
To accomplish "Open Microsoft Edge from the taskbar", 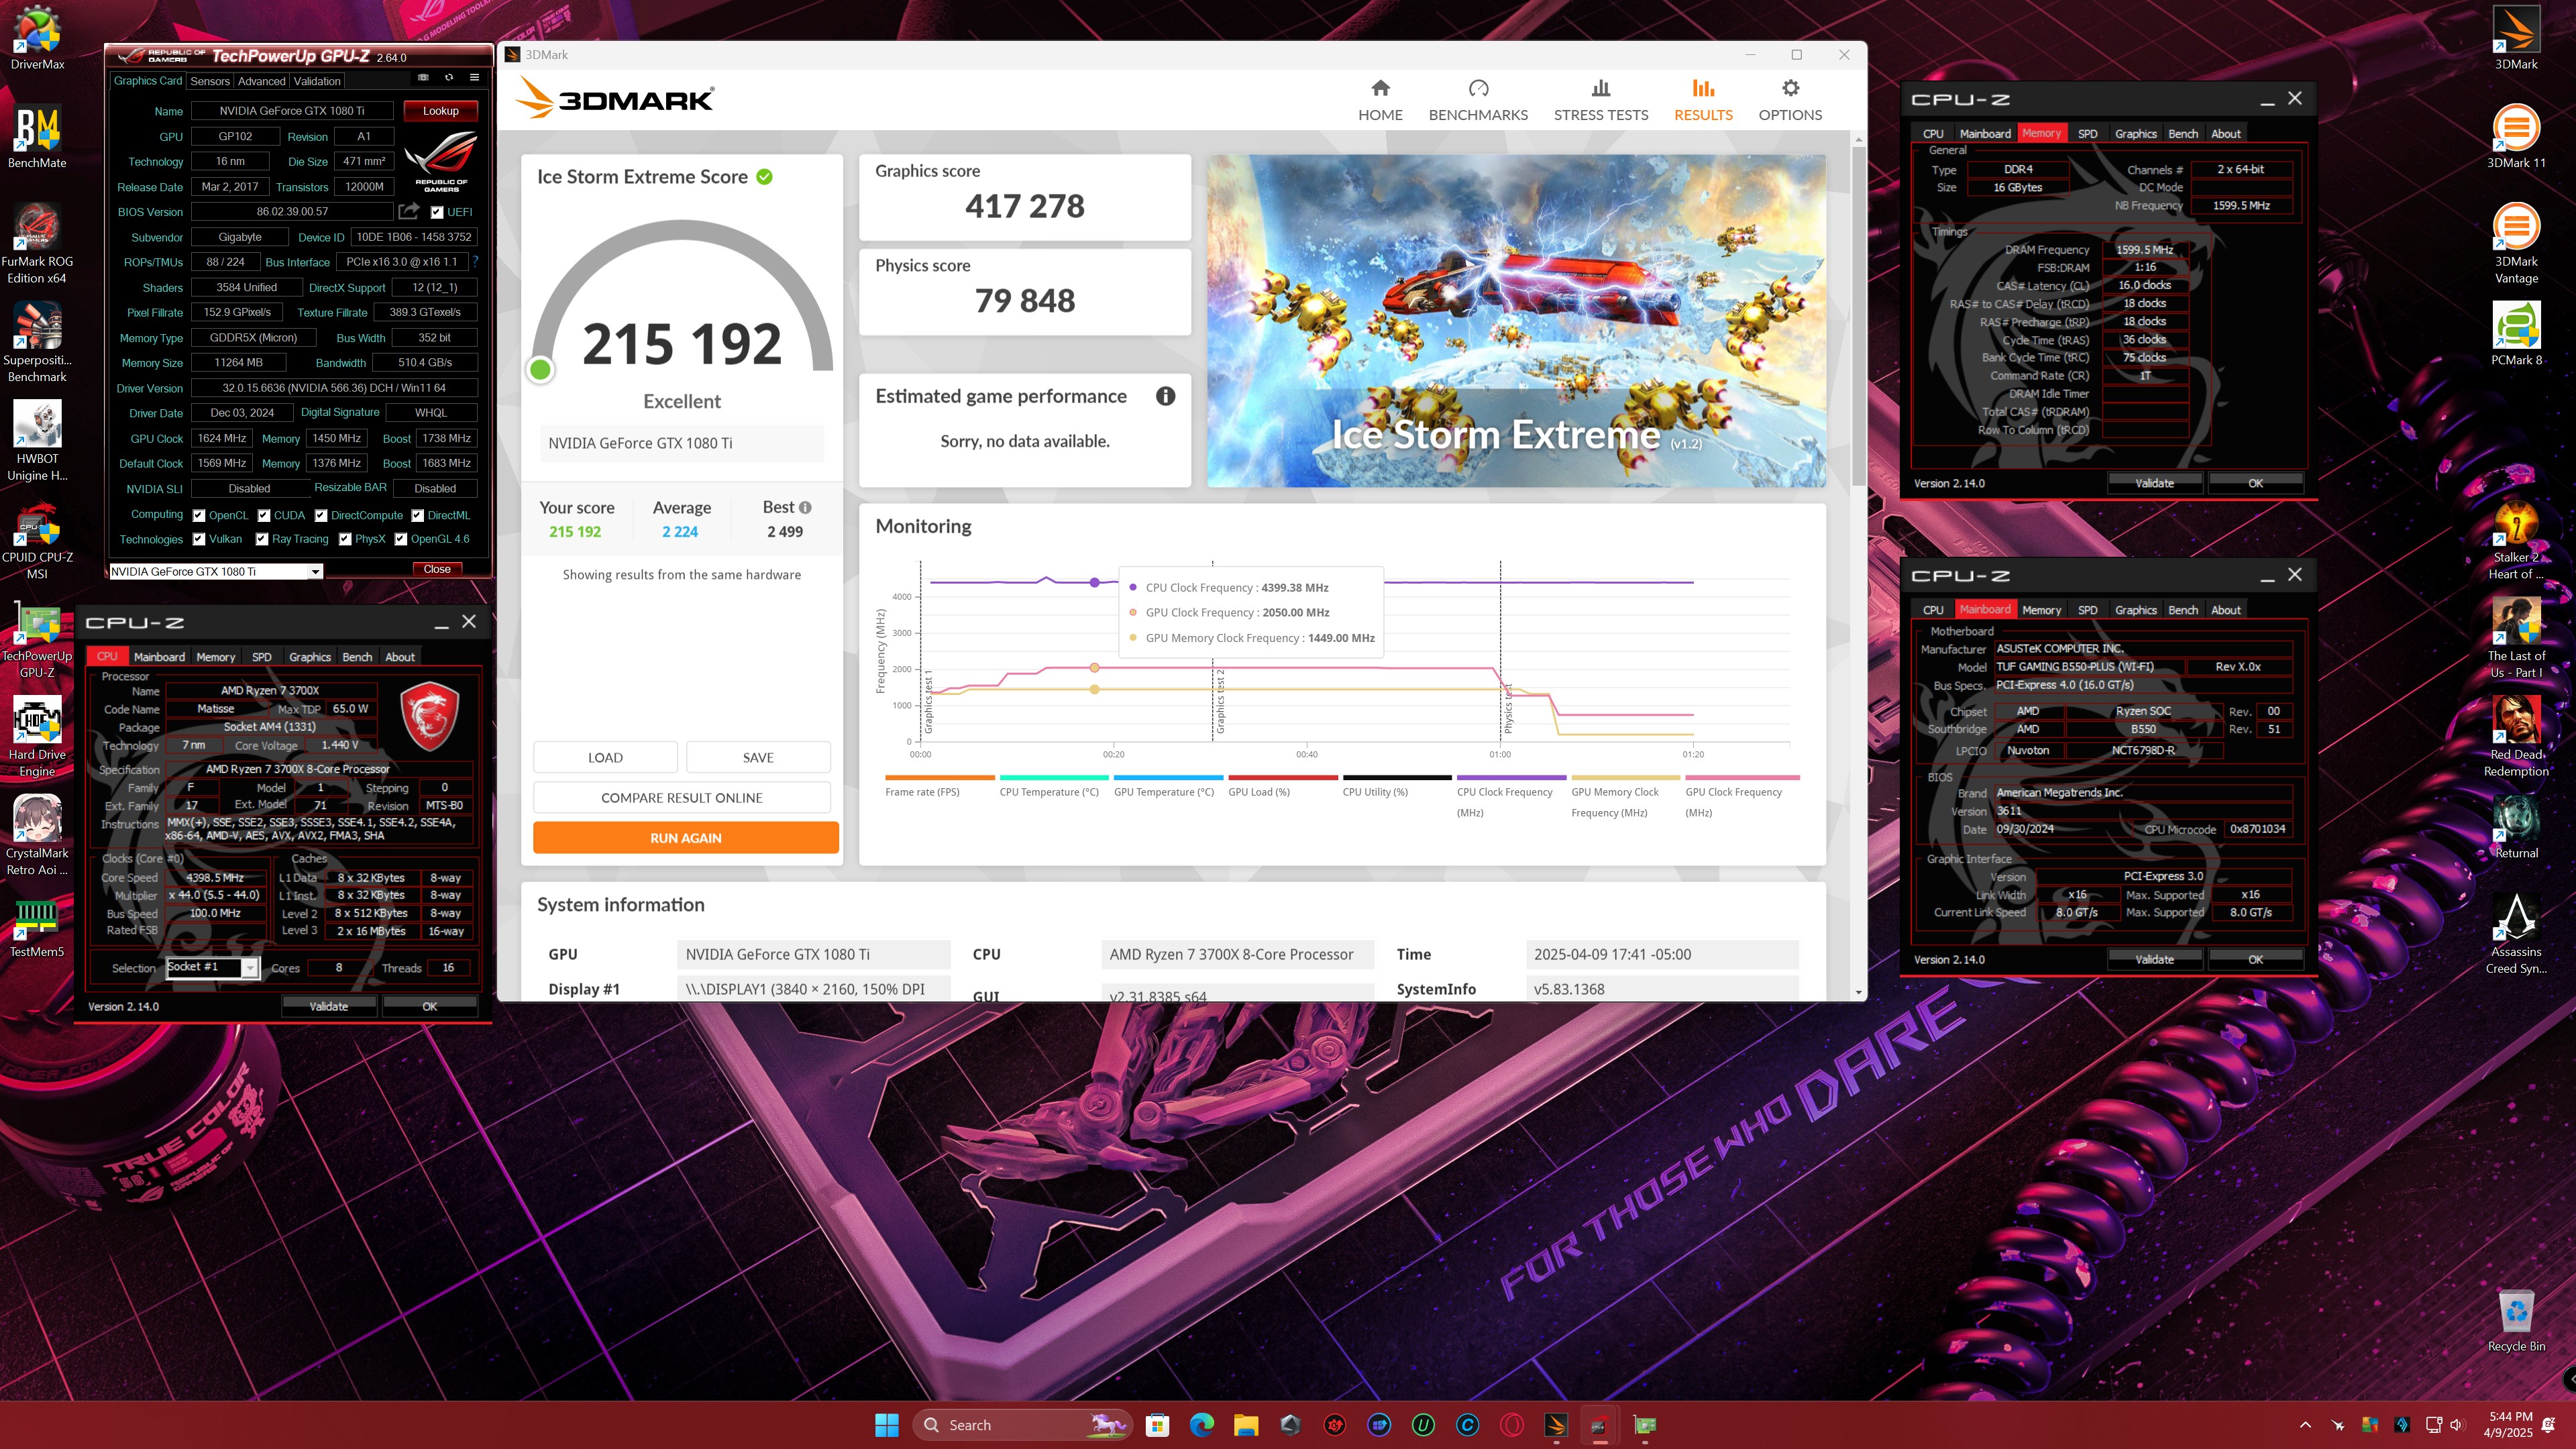I will [x=1201, y=1425].
